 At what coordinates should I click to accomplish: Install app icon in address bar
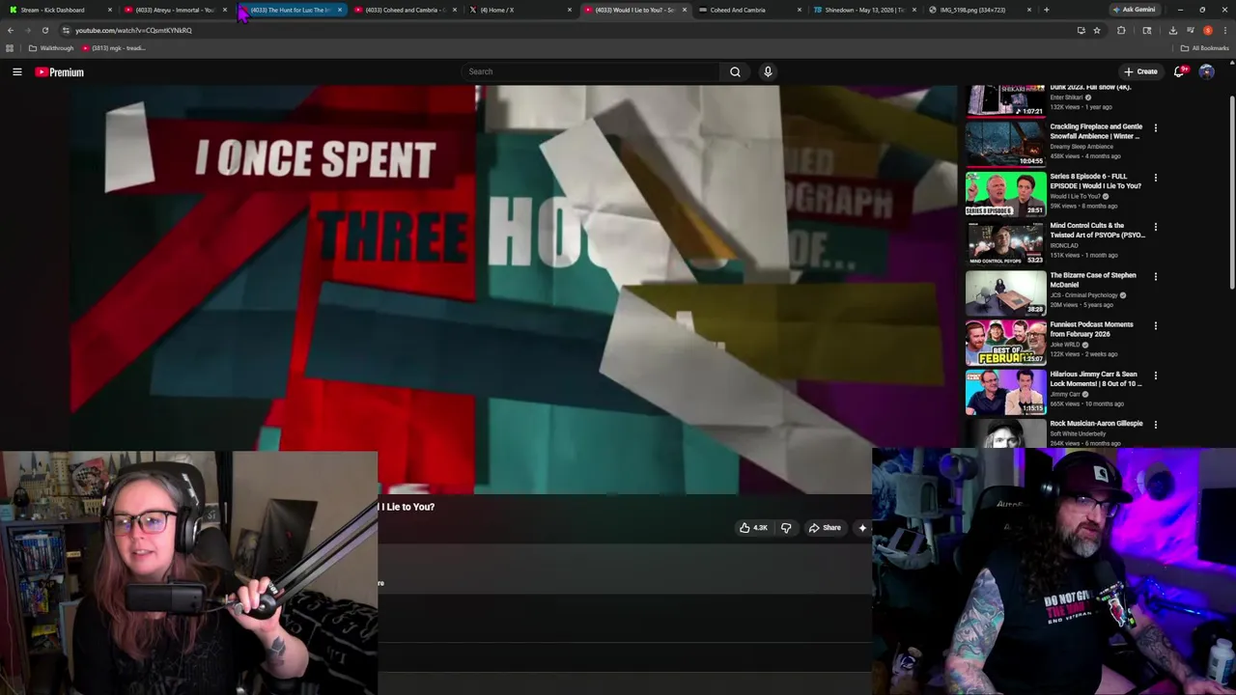tap(1081, 30)
